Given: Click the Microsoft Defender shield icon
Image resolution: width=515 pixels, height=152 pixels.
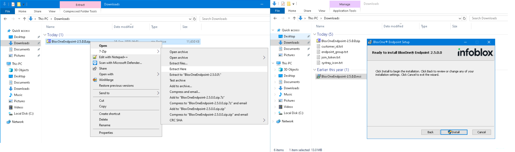Looking at the screenshot, I should [x=95, y=63].
